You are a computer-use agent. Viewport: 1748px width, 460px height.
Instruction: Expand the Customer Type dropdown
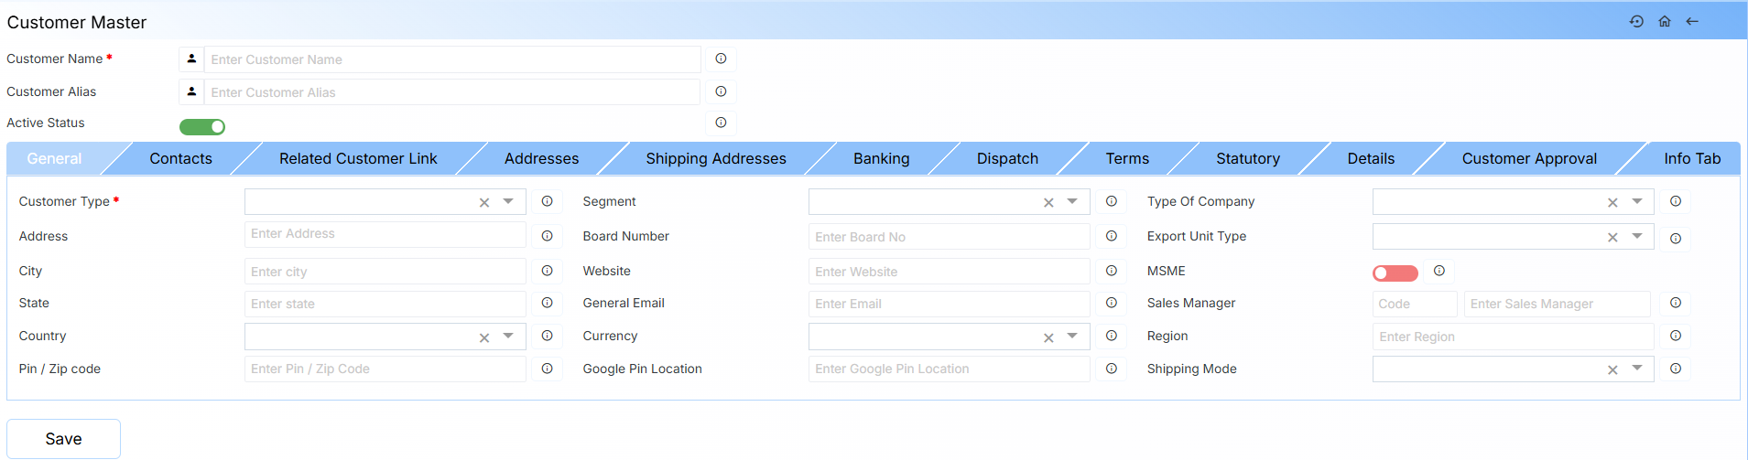pyautogui.click(x=508, y=201)
